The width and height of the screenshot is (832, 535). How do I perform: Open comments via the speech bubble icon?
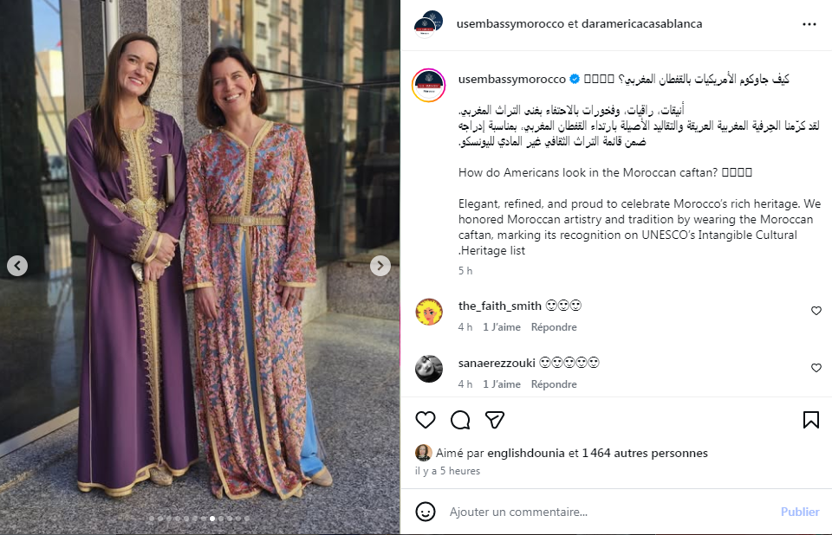[x=460, y=420]
